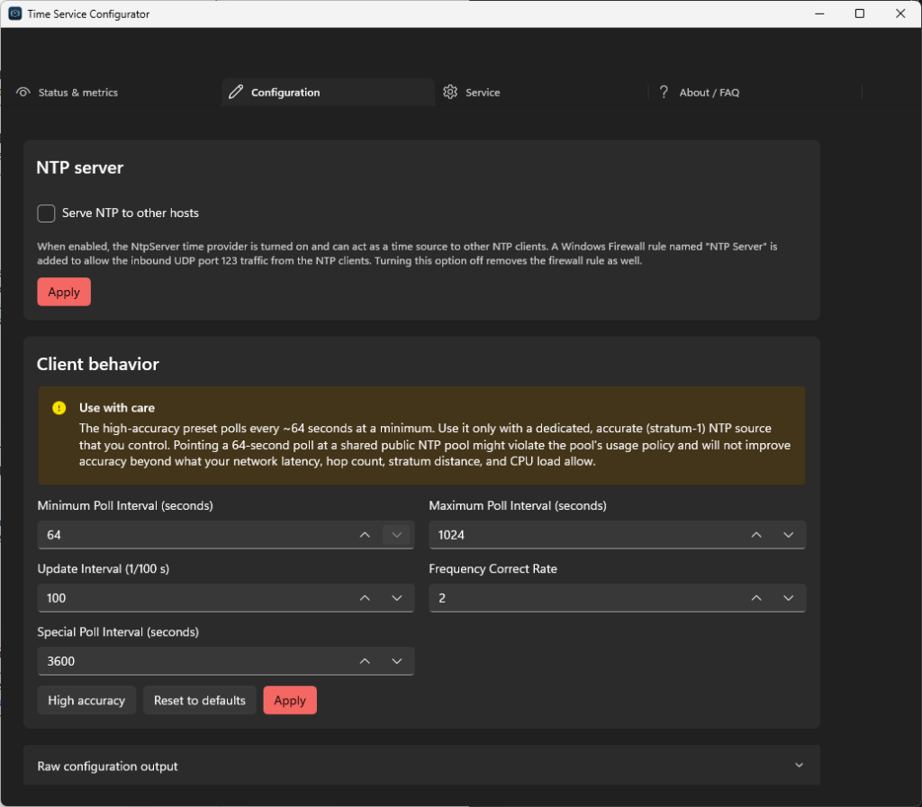Image resolution: width=922 pixels, height=807 pixels.
Task: Click the NTP server firewall rule description text
Action: pos(407,253)
